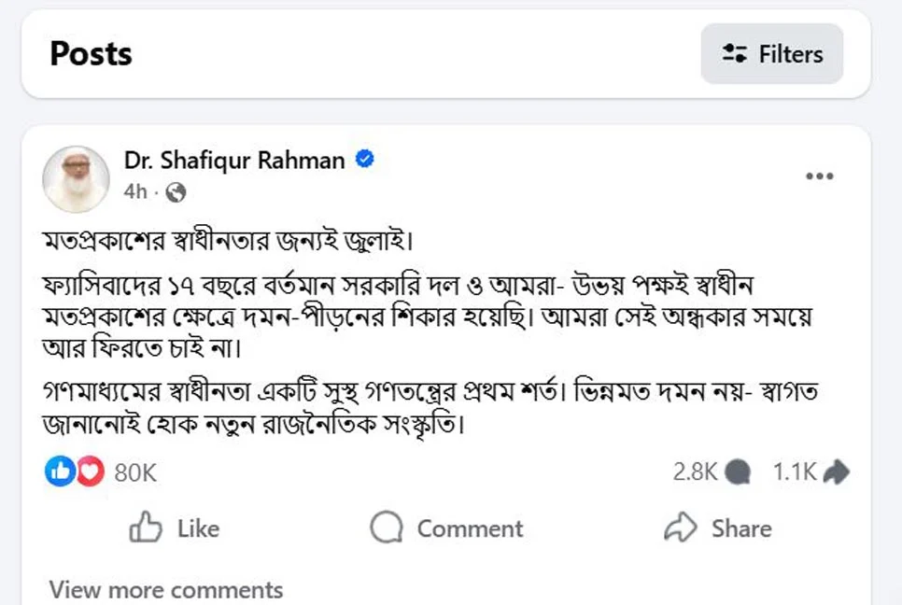Show the 2.8K comments count
The width and height of the screenshot is (902, 605).
click(x=695, y=472)
